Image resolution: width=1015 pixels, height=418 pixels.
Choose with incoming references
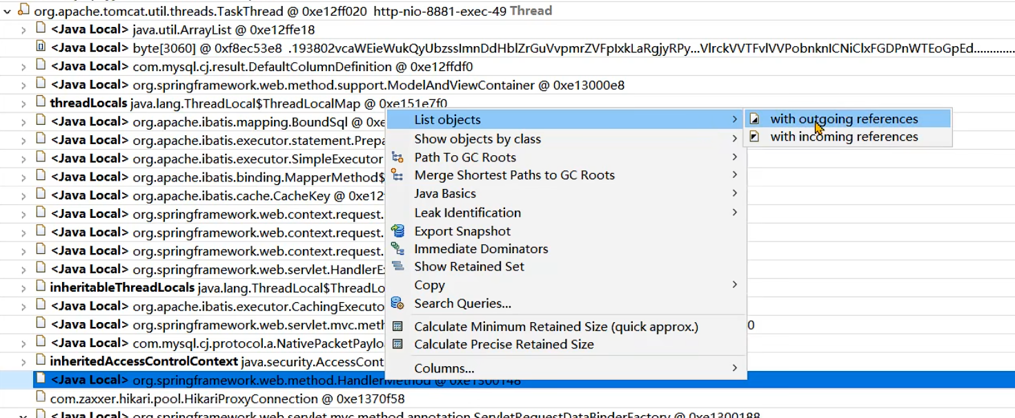coord(848,137)
